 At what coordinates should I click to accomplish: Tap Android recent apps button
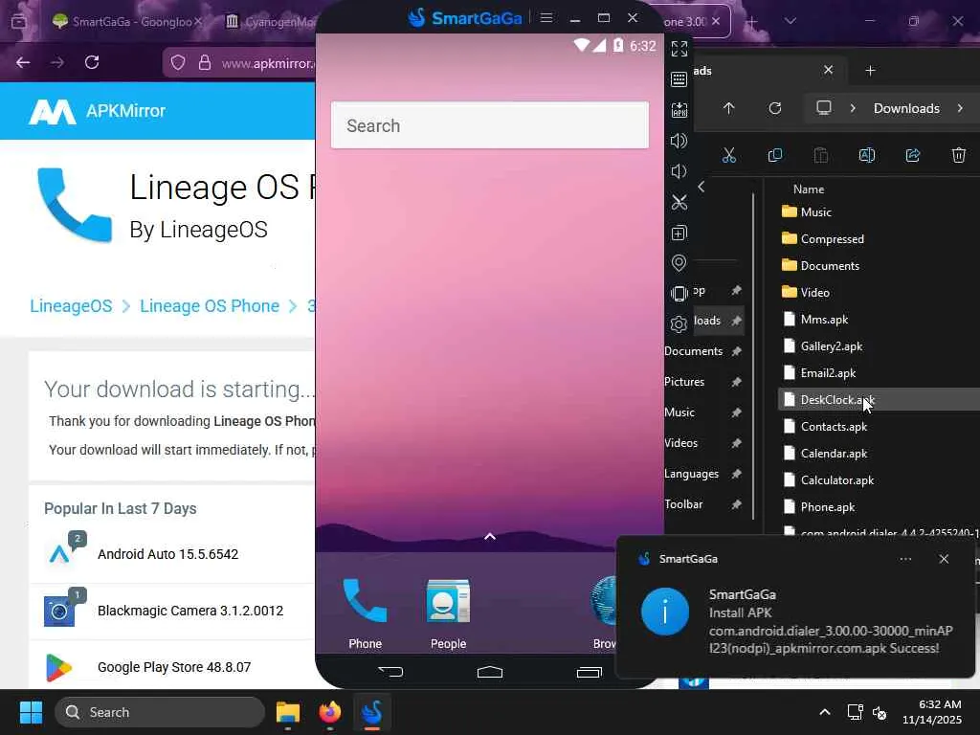(x=589, y=672)
